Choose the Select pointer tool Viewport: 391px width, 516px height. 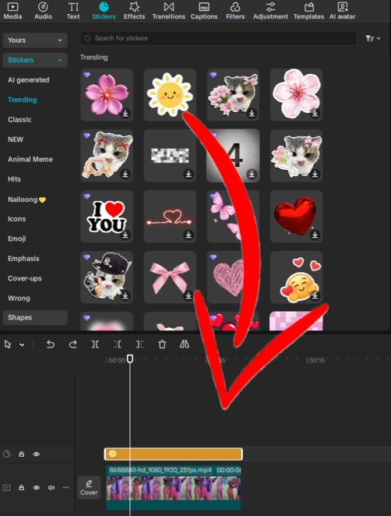click(8, 345)
